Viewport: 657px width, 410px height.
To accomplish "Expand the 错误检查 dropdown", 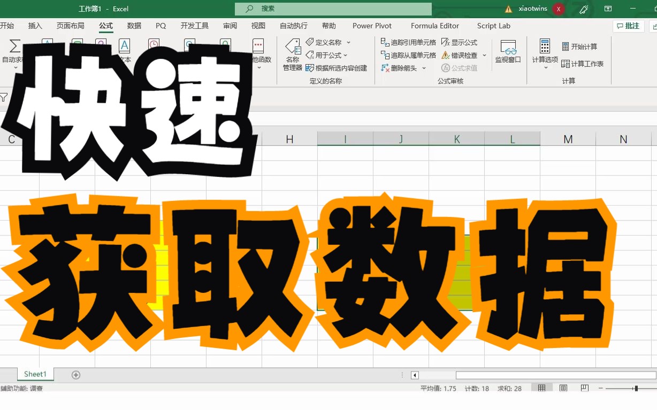I will [484, 55].
